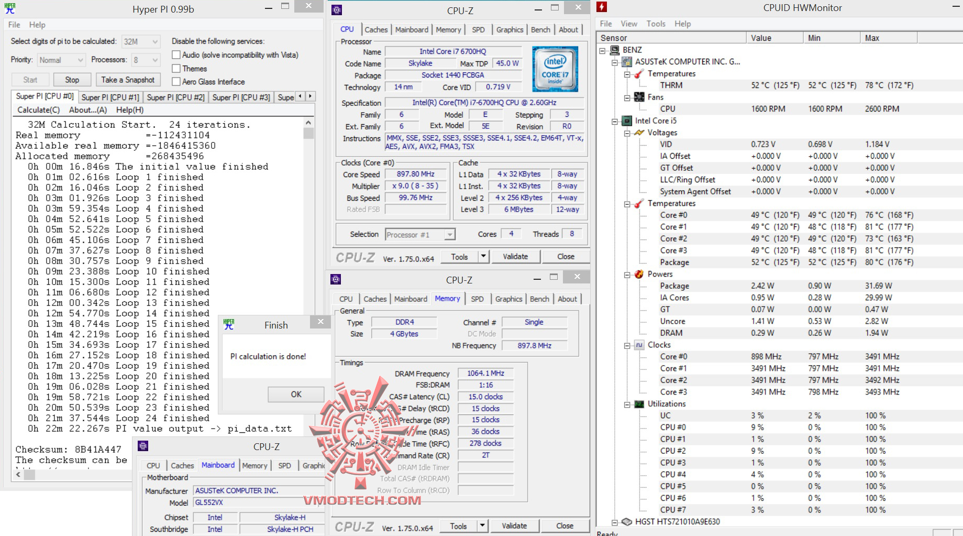Click the Intel Core i5 processor chip icon

(x=627, y=121)
